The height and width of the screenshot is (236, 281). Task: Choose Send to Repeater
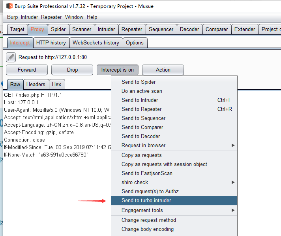(x=174, y=109)
